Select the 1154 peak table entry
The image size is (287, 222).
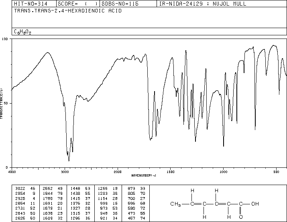coord(108,198)
